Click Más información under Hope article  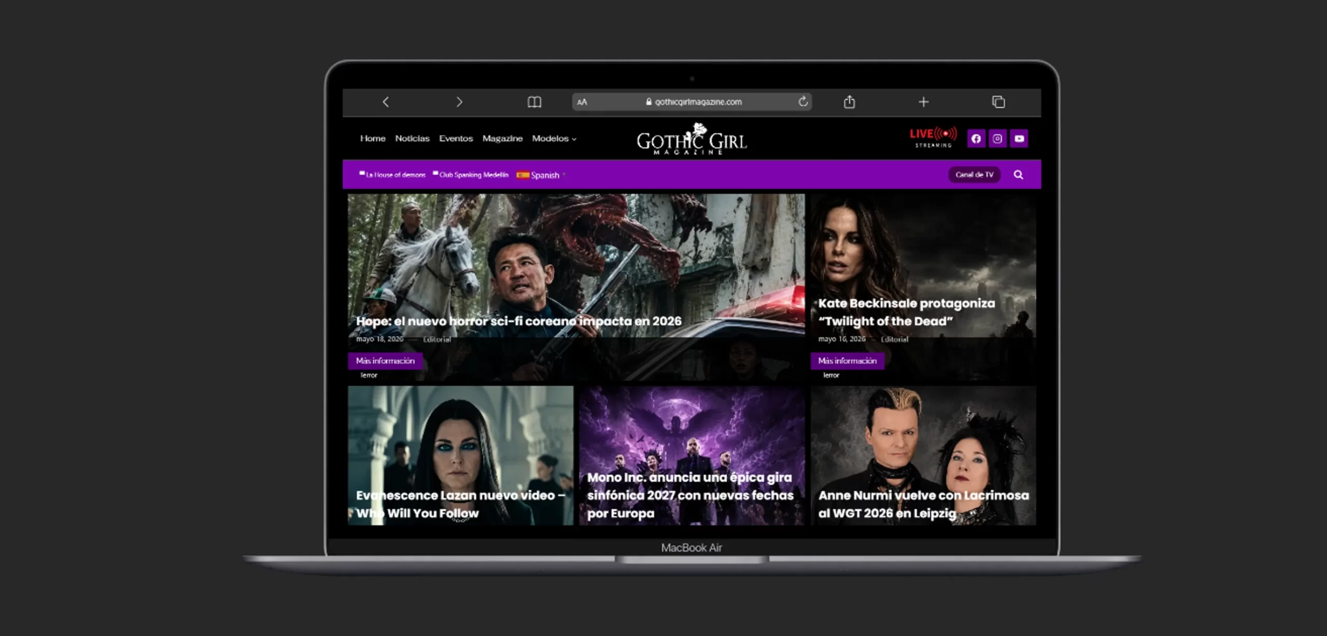(x=385, y=361)
